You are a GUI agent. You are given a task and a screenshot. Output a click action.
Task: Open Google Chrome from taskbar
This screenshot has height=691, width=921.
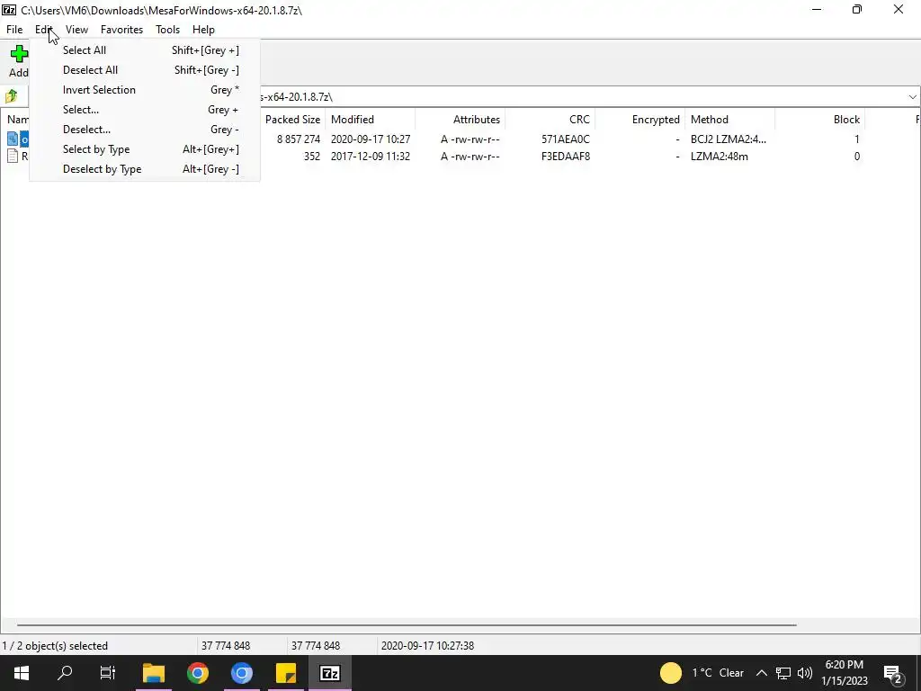[x=198, y=673]
